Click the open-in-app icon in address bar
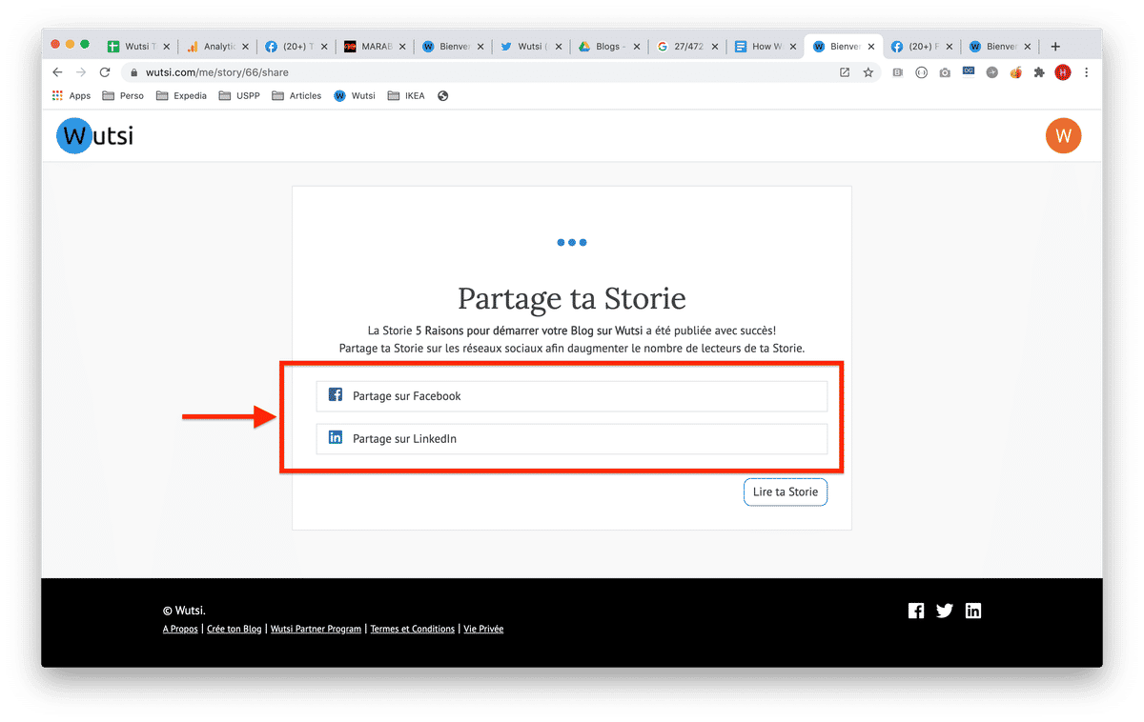 tap(845, 72)
